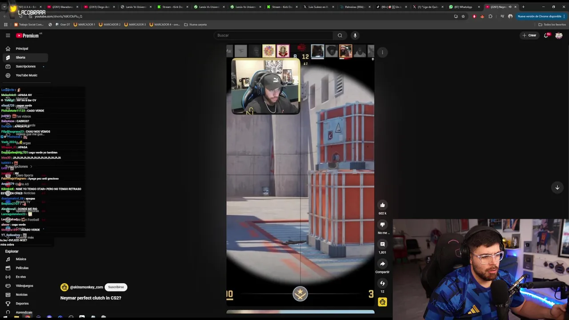Open Música under Explorar
This screenshot has height=320, width=569.
coord(25,259)
